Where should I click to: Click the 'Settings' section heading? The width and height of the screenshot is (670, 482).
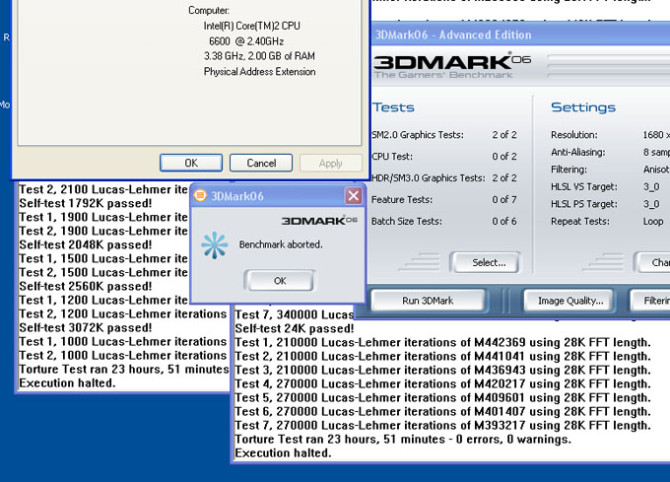point(583,107)
